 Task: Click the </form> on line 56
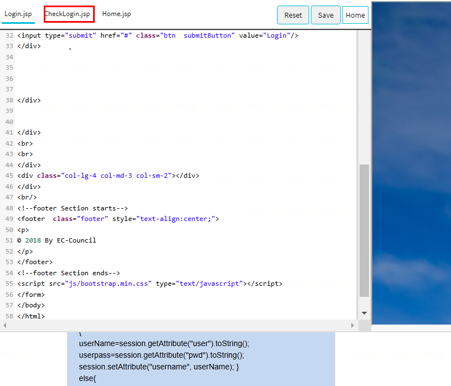[x=31, y=295]
